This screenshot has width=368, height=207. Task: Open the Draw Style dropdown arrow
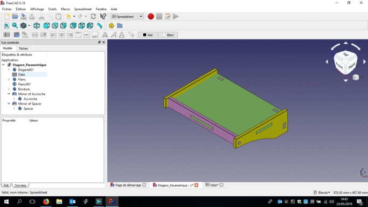[x=29, y=25]
